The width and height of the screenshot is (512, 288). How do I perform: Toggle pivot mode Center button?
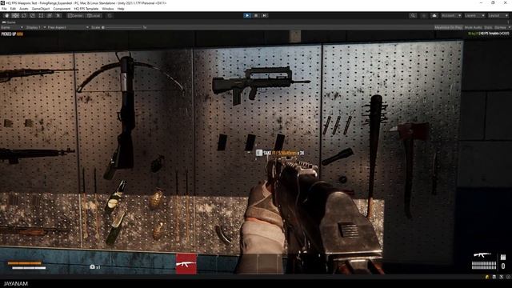(75, 15)
